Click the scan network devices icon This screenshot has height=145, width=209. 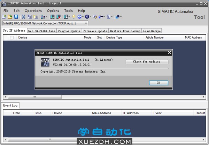click(x=43, y=17)
